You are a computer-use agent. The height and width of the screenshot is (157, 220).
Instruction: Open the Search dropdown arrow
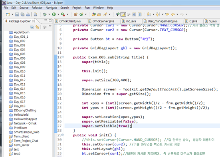point(109,14)
